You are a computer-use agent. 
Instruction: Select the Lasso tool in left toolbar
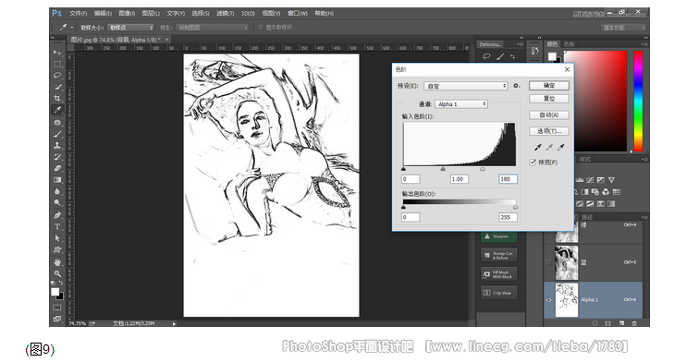pyautogui.click(x=57, y=76)
